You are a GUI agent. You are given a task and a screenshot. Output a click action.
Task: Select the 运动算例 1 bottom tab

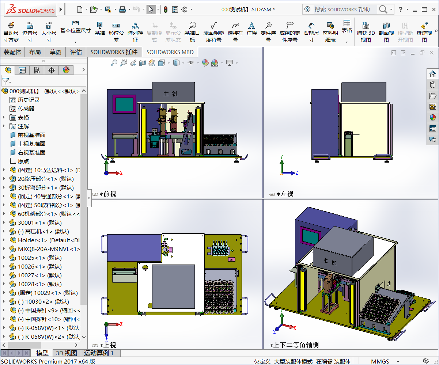(x=99, y=353)
